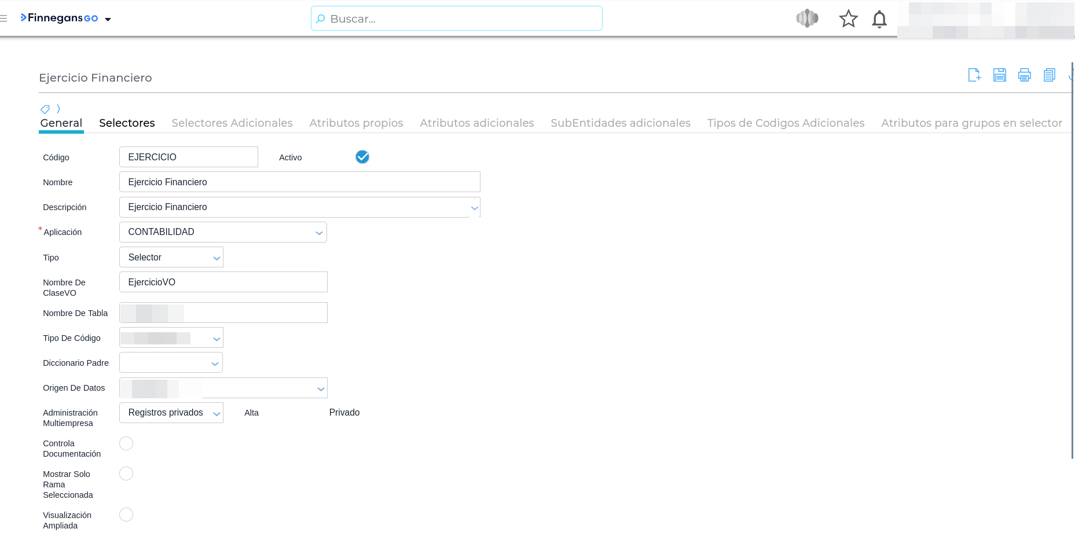Uncheck the Activo checkbox

(362, 157)
